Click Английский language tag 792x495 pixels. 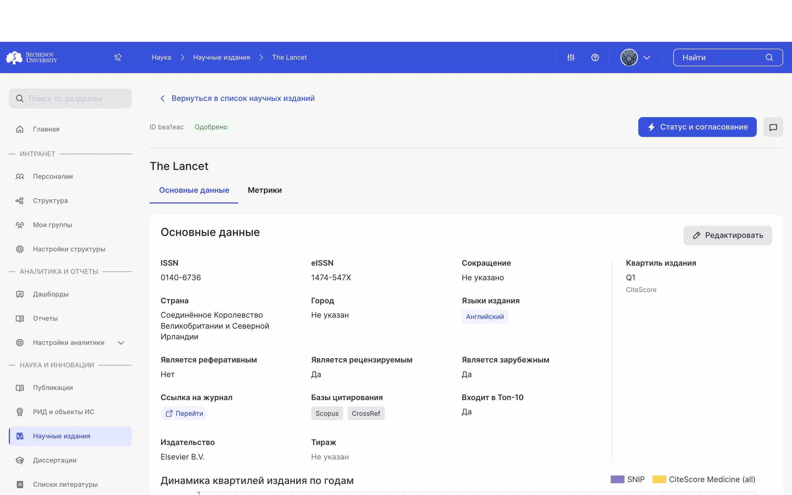(x=485, y=317)
